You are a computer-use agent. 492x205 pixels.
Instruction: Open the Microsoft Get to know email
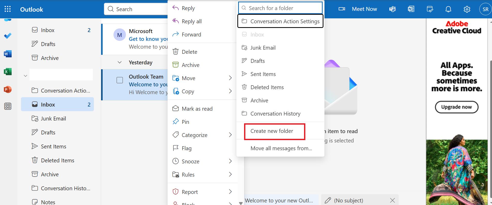pyautogui.click(x=135, y=39)
